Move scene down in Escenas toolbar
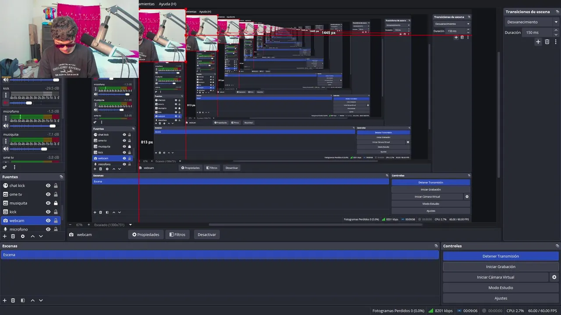The height and width of the screenshot is (315, 561). point(41,301)
